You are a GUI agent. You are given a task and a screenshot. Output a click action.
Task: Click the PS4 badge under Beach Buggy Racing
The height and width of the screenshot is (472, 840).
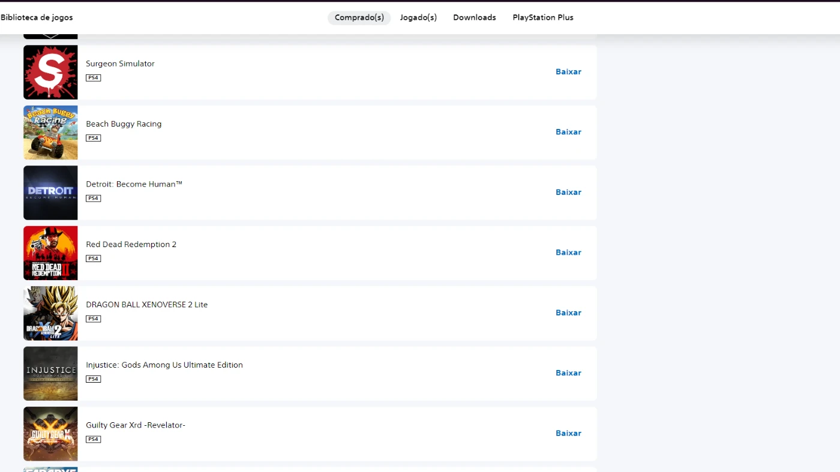tap(93, 138)
